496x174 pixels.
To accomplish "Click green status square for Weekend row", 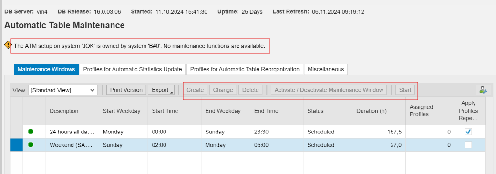I will click(31, 145).
